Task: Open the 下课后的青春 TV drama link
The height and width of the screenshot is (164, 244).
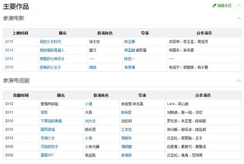Action: point(51,121)
